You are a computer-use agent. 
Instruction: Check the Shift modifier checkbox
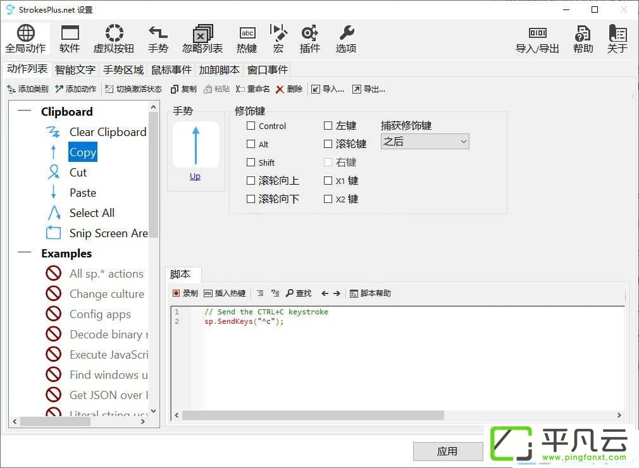[x=251, y=163]
